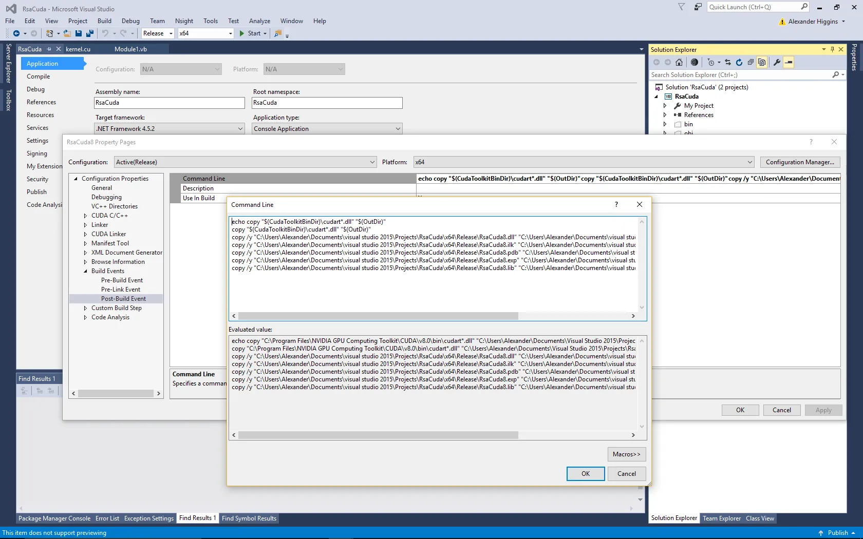This screenshot has width=863, height=539.
Task: Open the Analyze menu
Action: pyautogui.click(x=259, y=21)
